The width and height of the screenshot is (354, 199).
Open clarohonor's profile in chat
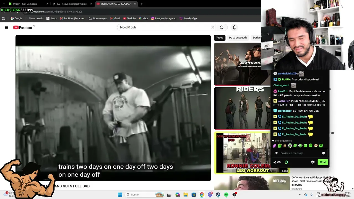285,111
